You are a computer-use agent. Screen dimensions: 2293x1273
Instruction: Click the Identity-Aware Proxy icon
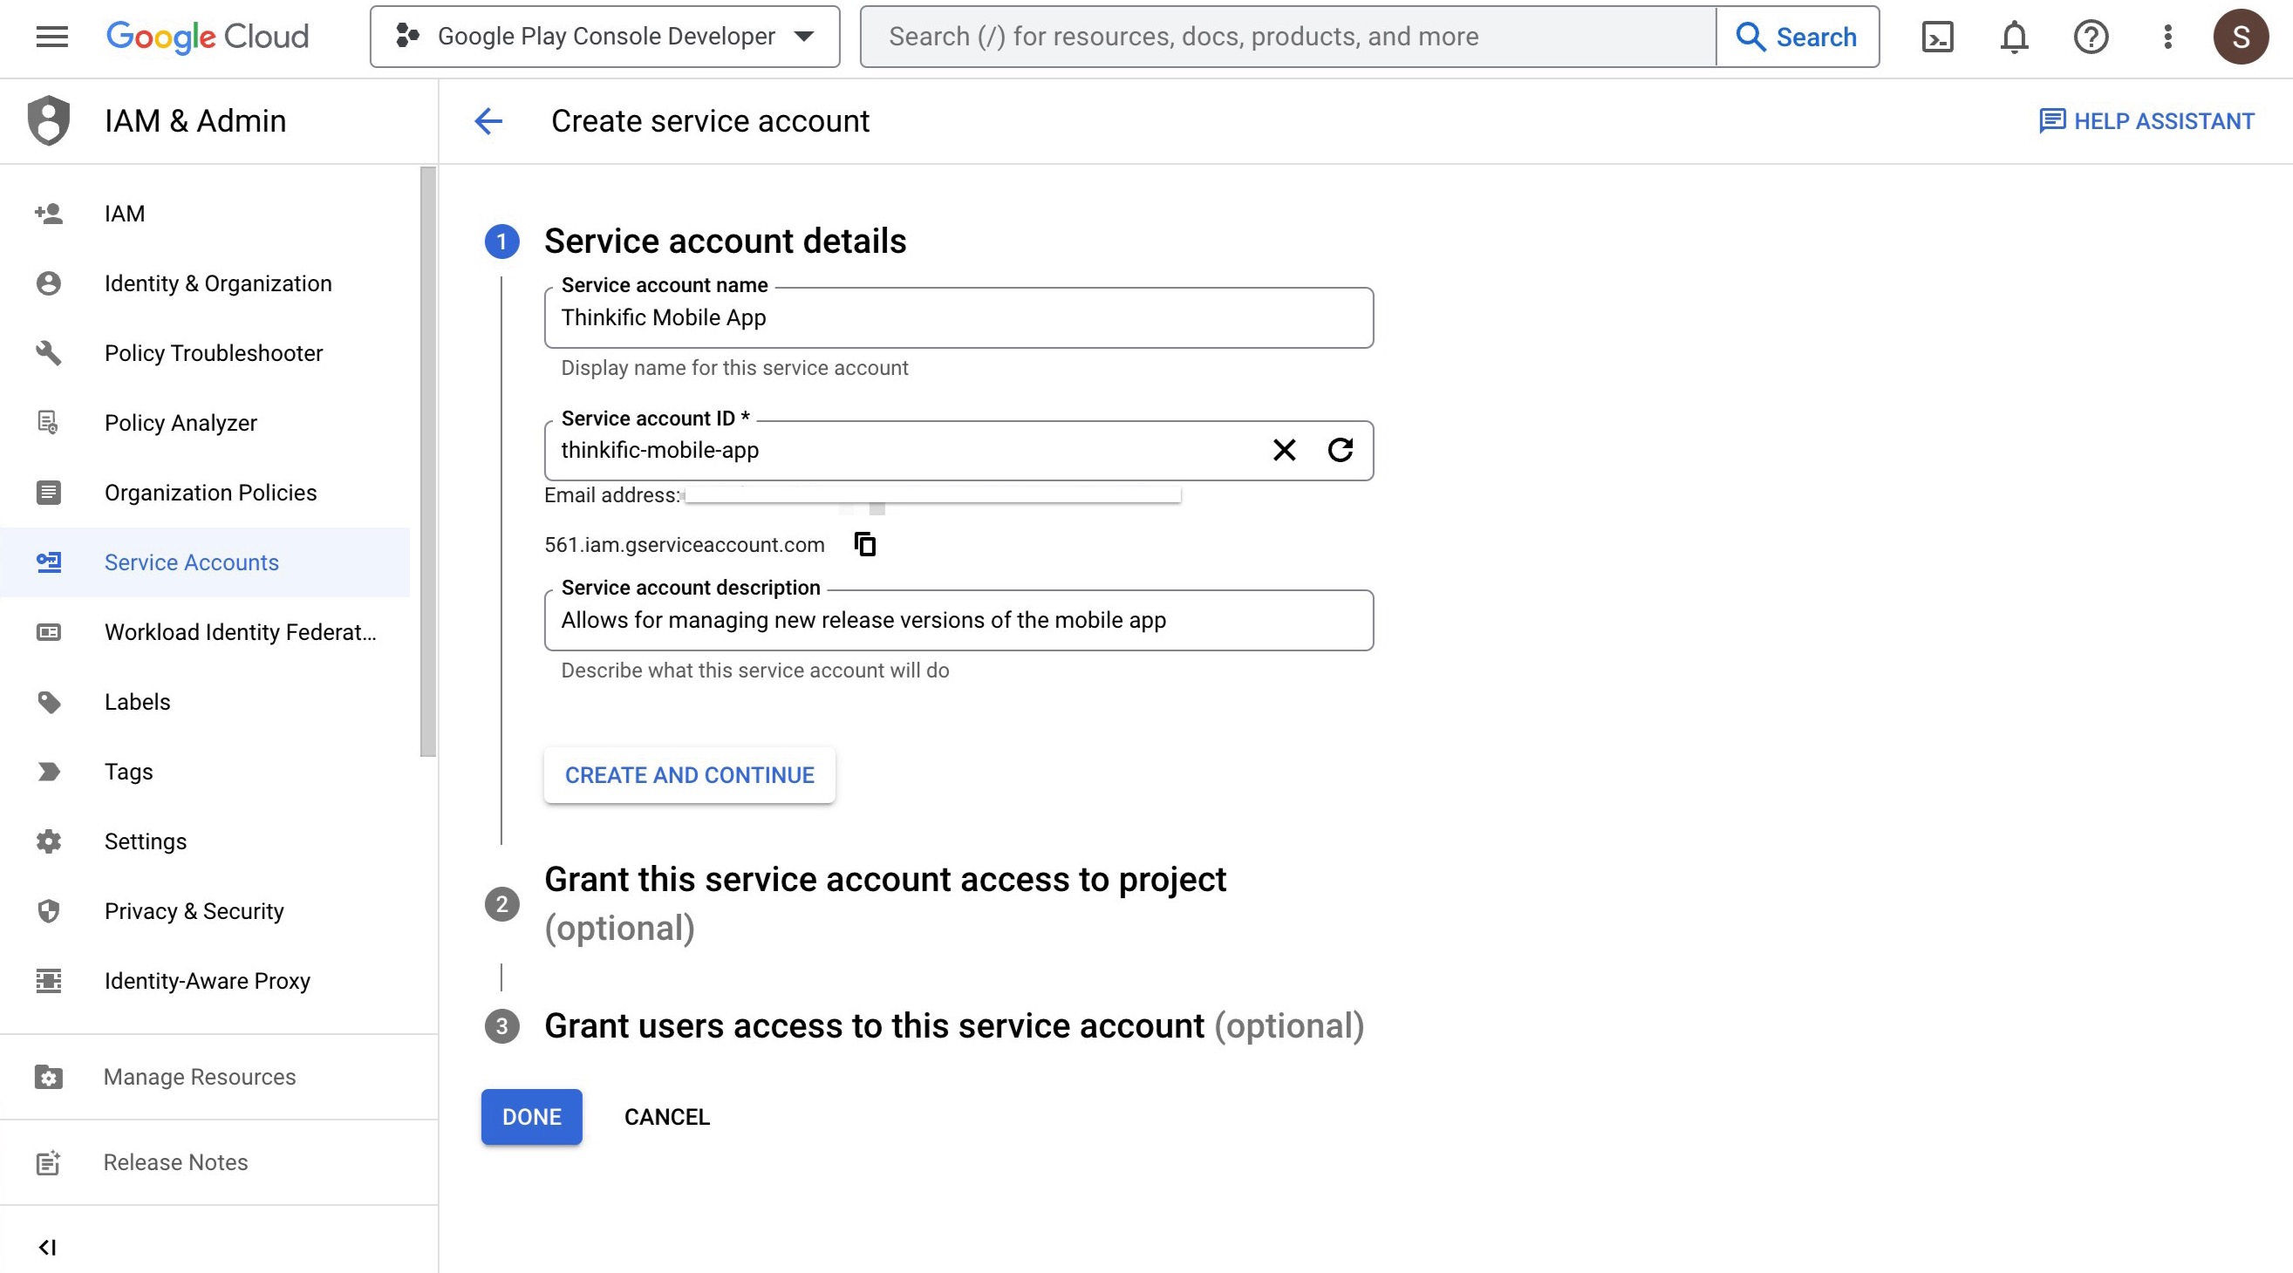49,980
